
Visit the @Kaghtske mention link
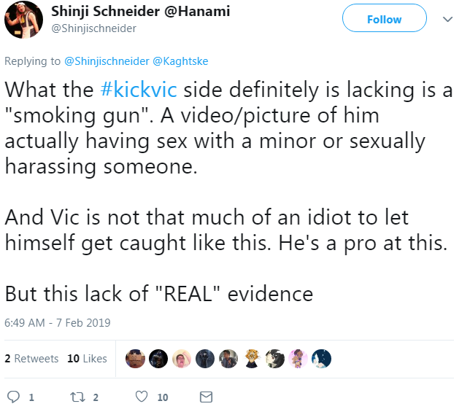point(180,61)
